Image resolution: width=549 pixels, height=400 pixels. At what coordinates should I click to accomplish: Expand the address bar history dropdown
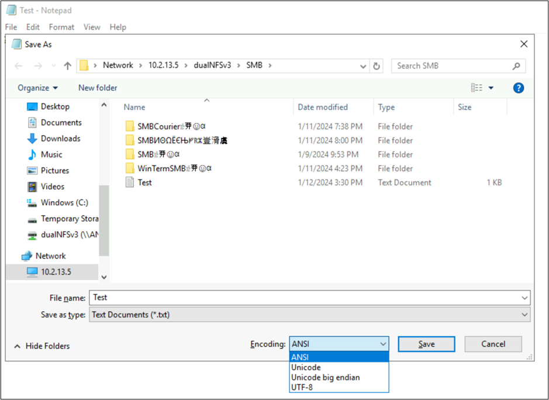point(363,66)
